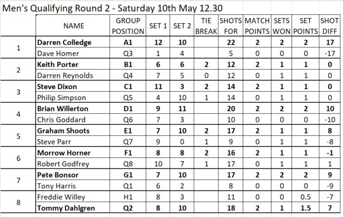Select the GROUP POSITION header cell
Image resolution: width=343 pixels, height=217 pixels.
click(x=128, y=26)
